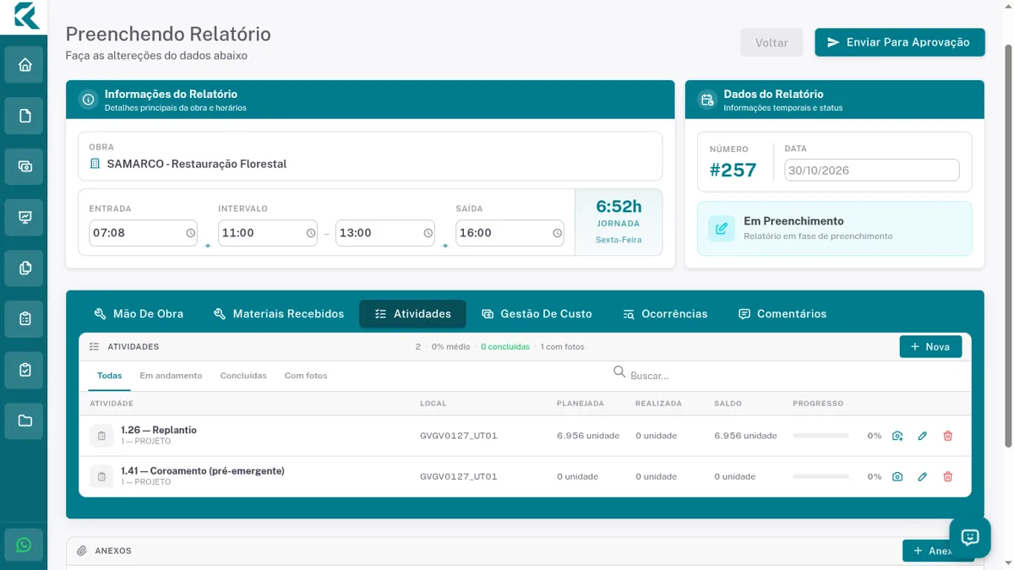Click the clock icon in the 13:00 interval field
The image size is (1014, 570).
pos(428,233)
